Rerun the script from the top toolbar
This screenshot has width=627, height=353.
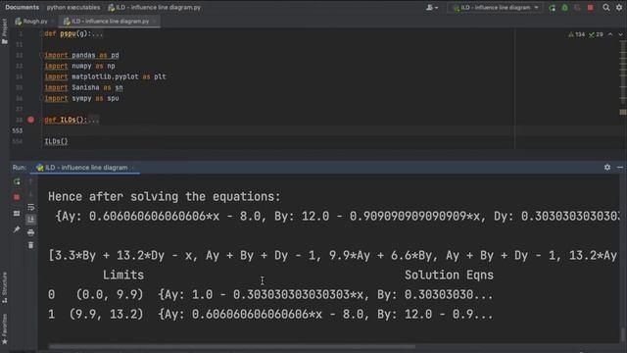[x=552, y=8]
